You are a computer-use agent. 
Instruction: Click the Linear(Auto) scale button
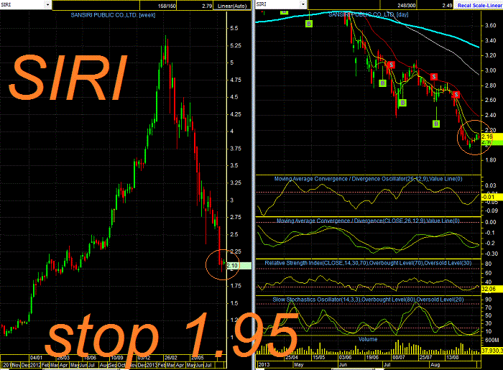tap(232, 6)
